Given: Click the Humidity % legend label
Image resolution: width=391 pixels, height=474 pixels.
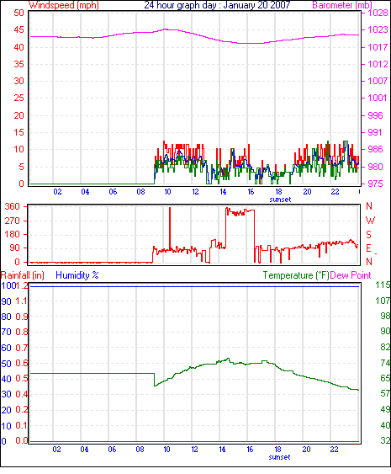Looking at the screenshot, I should pyautogui.click(x=77, y=275).
